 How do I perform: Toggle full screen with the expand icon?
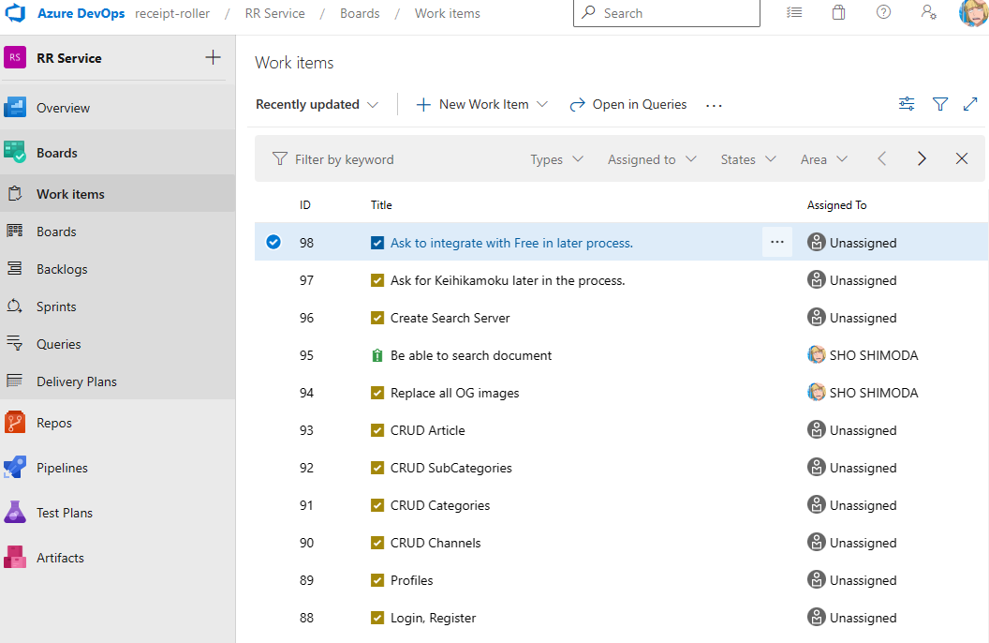tap(970, 104)
